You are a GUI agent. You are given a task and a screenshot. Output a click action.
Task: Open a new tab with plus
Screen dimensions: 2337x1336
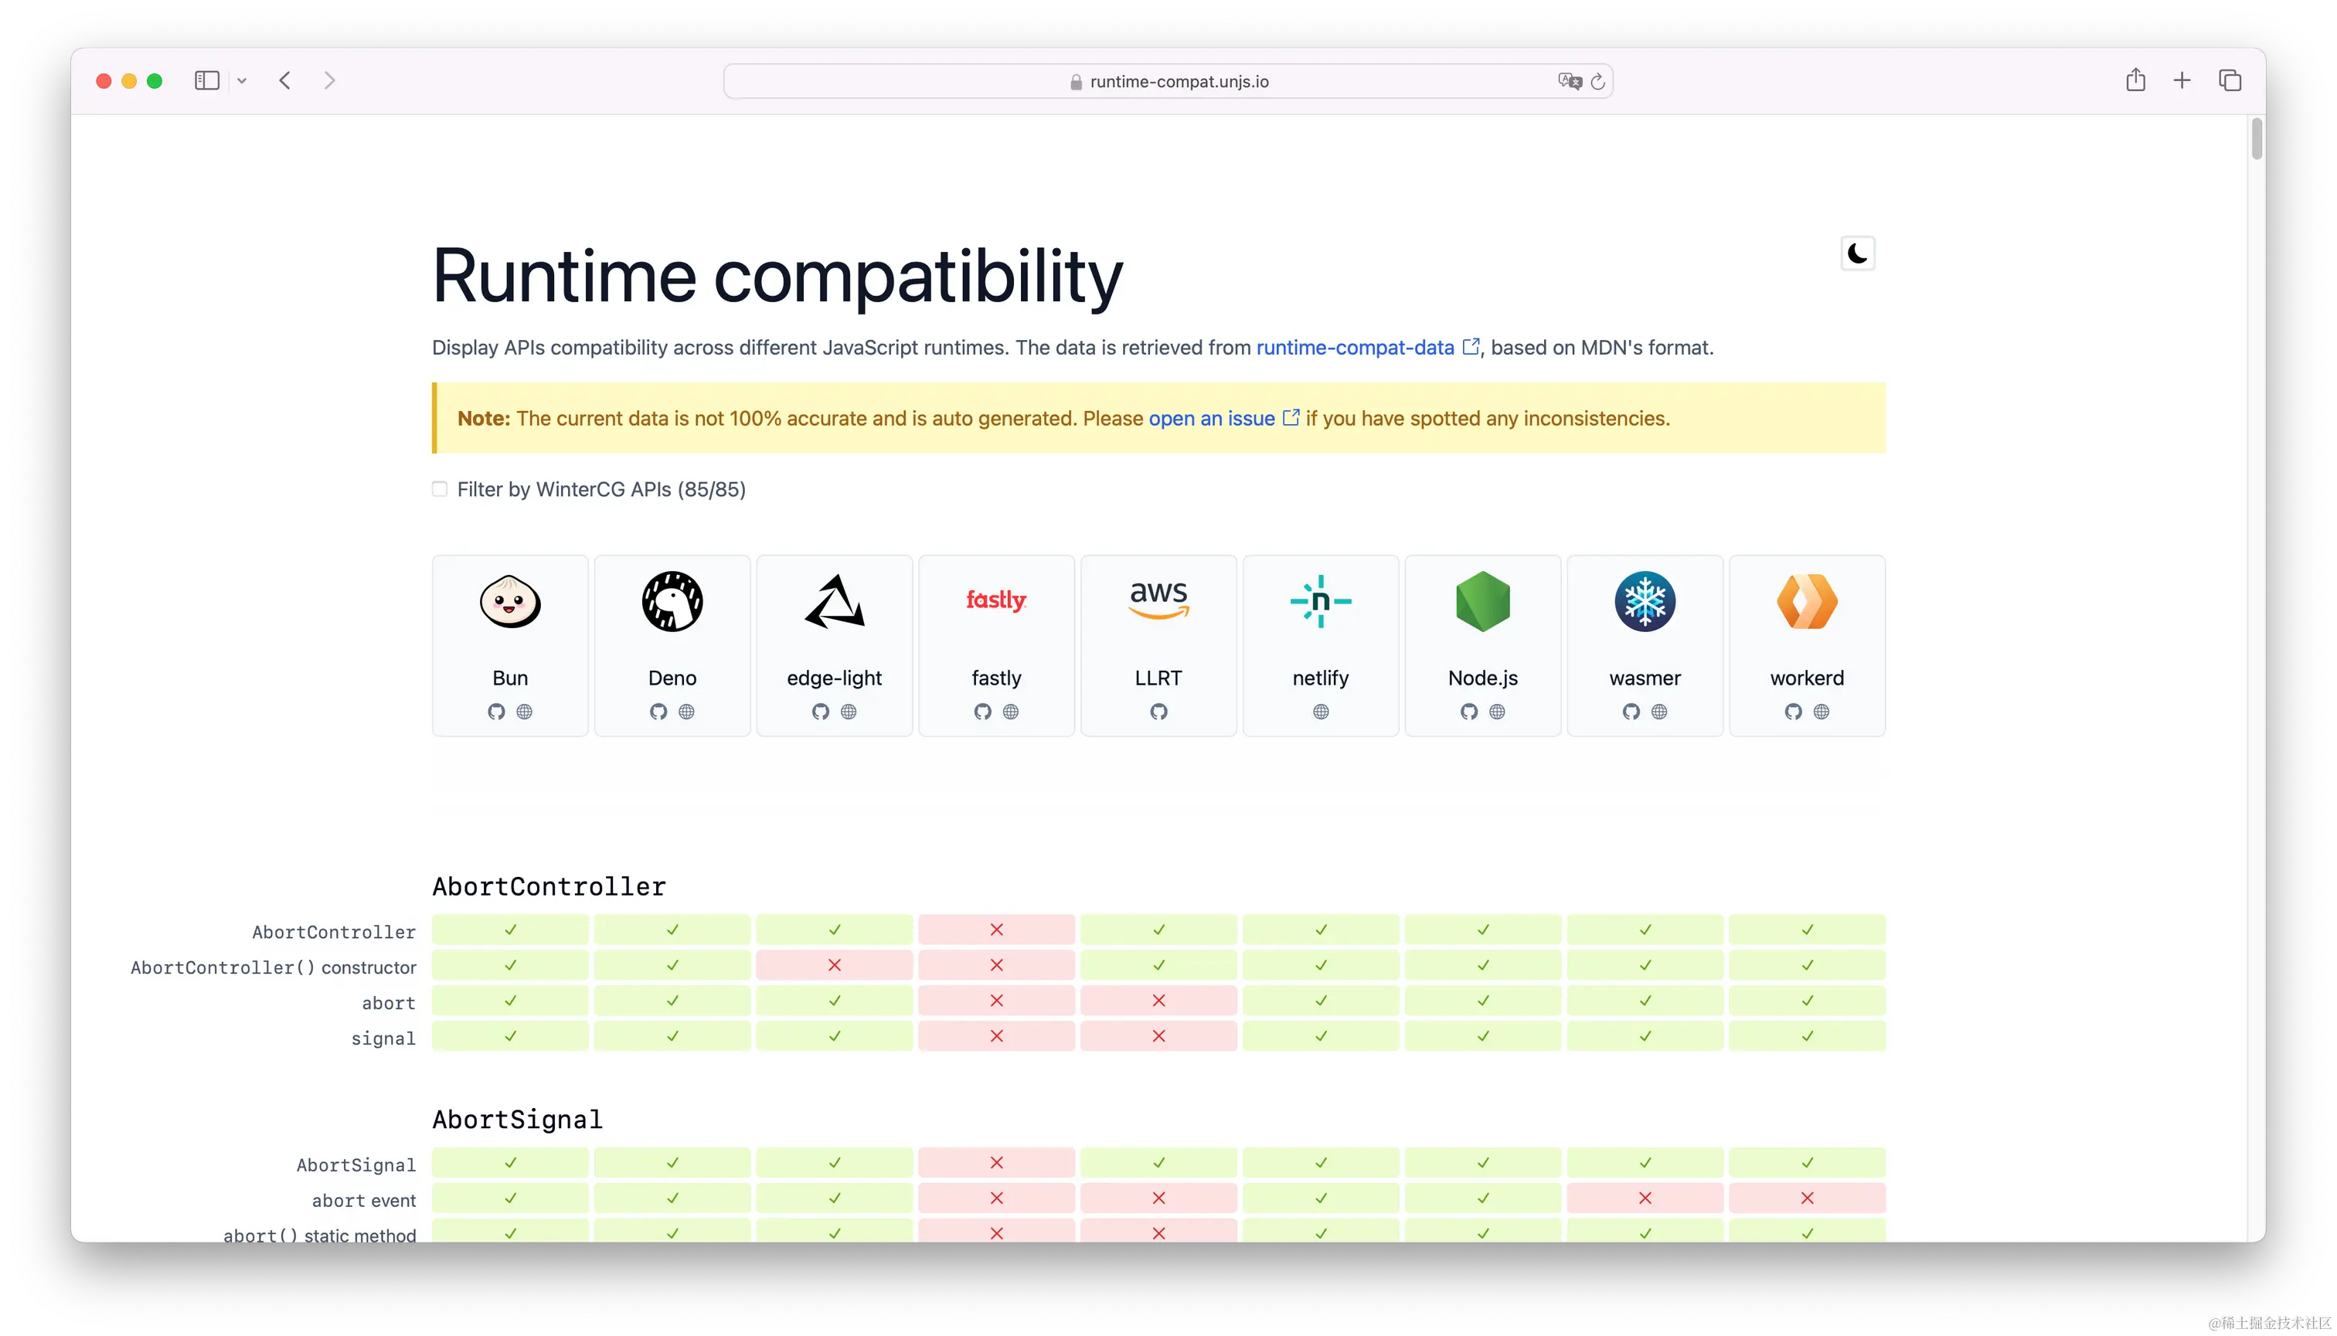(x=2182, y=80)
